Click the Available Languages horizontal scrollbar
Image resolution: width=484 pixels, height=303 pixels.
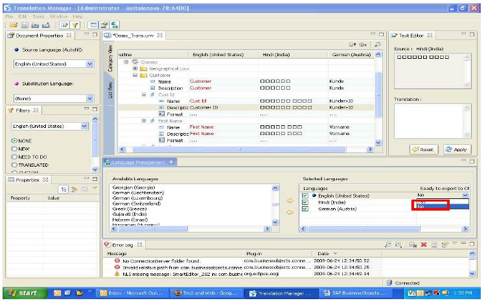[x=190, y=229]
